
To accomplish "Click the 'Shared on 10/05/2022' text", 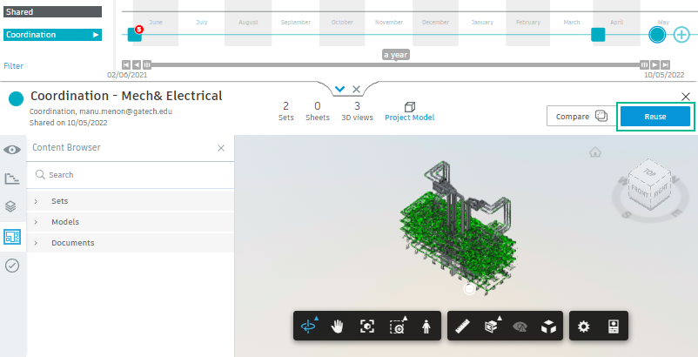I will click(68, 124).
